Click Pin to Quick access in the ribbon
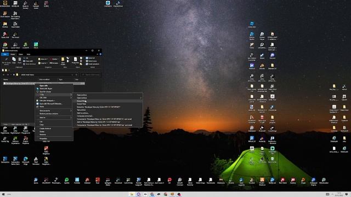The height and width of the screenshot is (197, 351). [x=6, y=61]
